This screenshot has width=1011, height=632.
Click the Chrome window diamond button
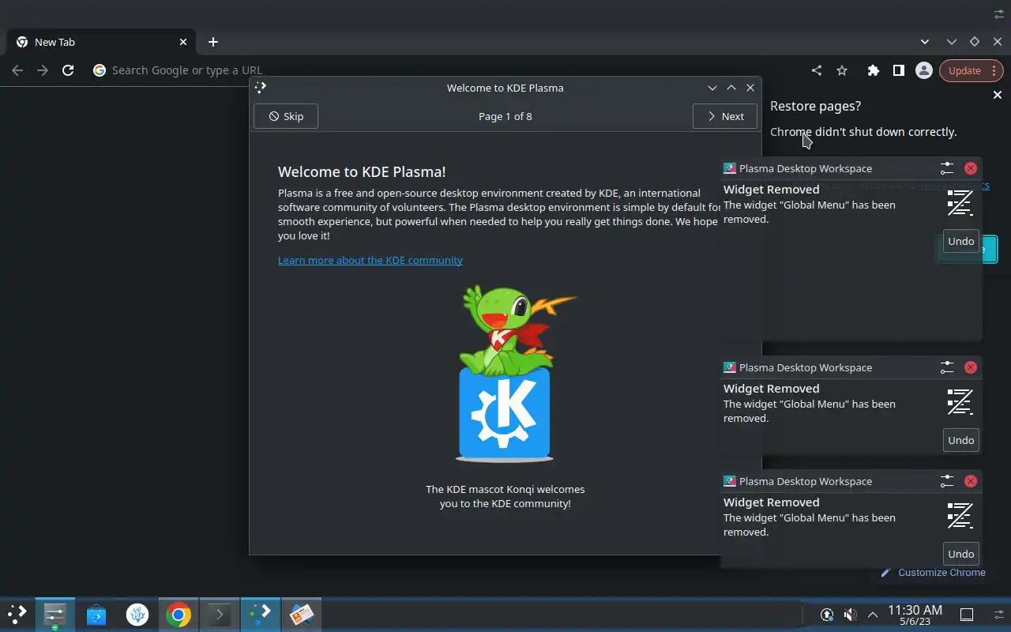point(975,42)
